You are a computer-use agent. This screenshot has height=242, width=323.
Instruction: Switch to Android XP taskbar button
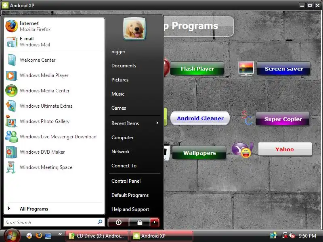click(161, 236)
